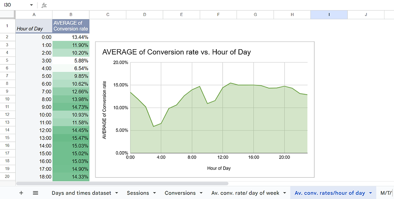Select cell with 10.62%

71,84
